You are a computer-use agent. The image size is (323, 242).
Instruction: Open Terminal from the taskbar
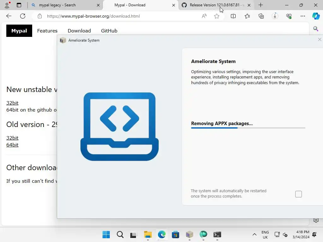(x=217, y=234)
